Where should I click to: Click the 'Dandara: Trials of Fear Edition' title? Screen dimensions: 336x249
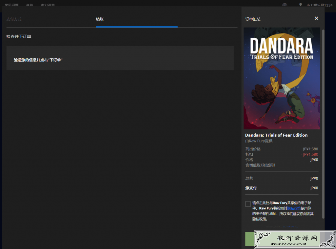click(276, 135)
